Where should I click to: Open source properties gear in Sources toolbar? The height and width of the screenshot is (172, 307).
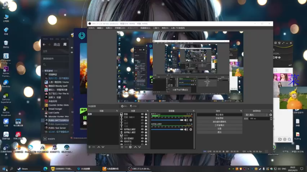(x=130, y=147)
